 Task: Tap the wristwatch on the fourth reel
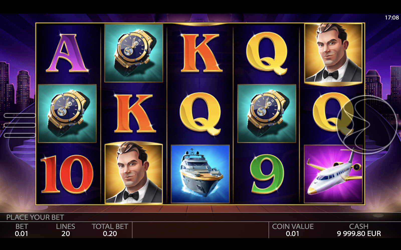pos(267,113)
